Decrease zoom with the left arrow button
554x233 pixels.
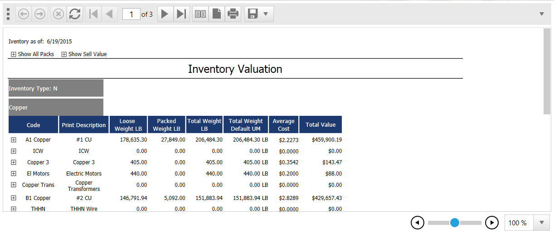418,223
